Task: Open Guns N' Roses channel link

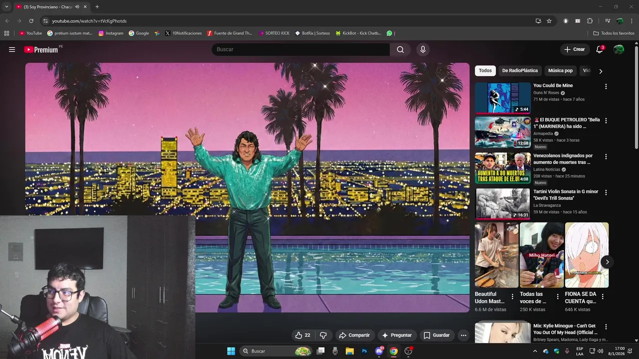Action: pos(546,93)
